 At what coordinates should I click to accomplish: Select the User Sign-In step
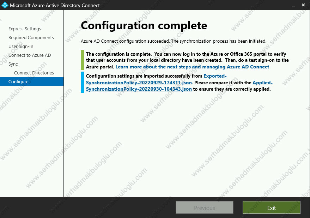click(21, 46)
